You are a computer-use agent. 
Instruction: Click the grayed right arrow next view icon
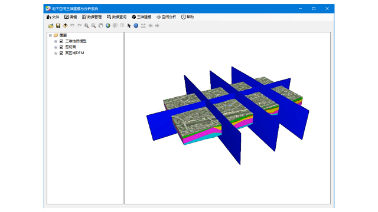[x=157, y=25]
